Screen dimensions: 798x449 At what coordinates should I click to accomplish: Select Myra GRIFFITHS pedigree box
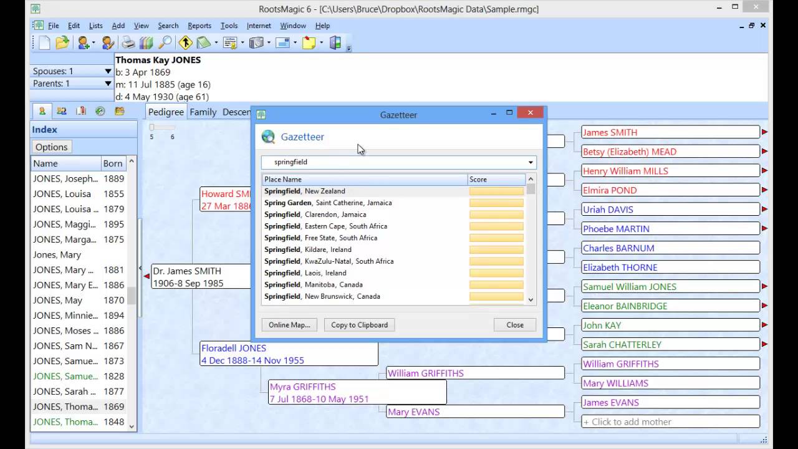(x=357, y=392)
